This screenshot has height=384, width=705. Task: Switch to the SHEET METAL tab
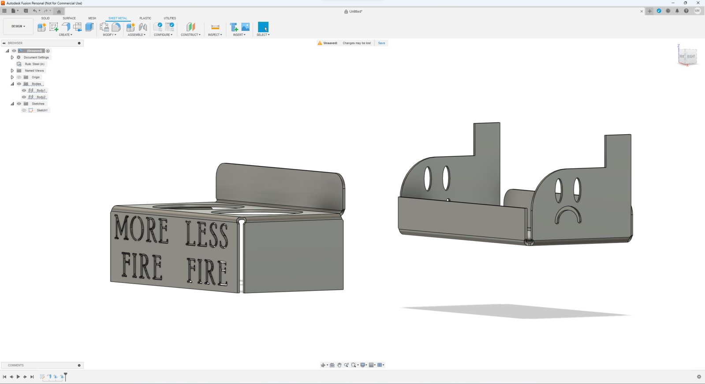point(118,18)
